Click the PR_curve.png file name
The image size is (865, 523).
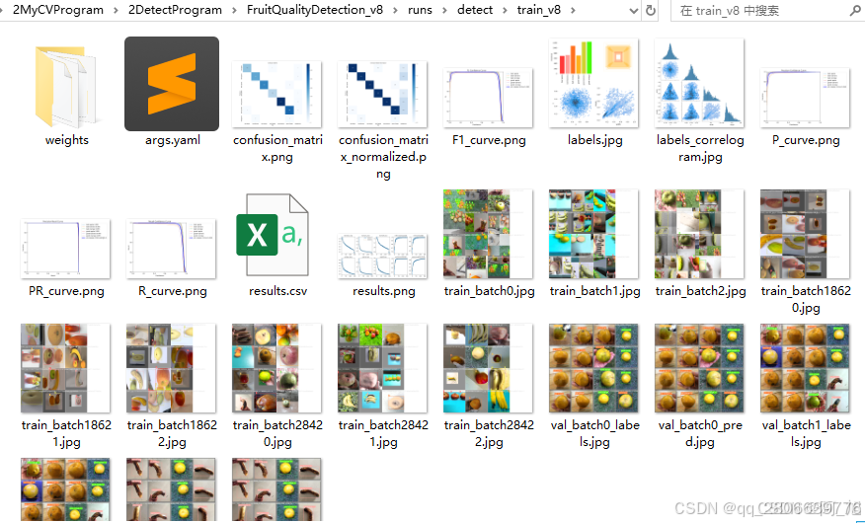click(66, 291)
